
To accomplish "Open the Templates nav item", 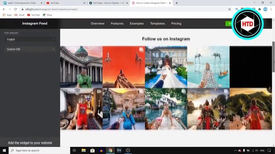I will [x=157, y=24].
